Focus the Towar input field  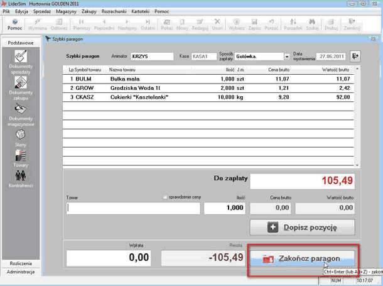coord(133,208)
